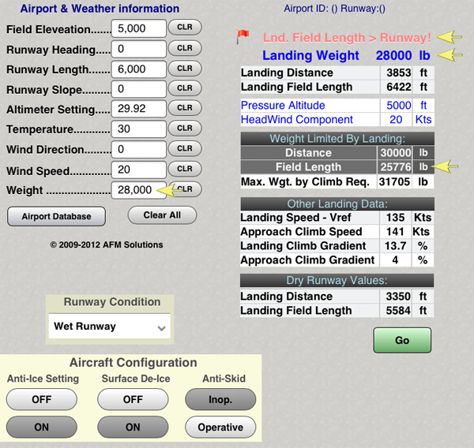Click the Weight Limited By Landing header
474x448 pixels.
337,139
